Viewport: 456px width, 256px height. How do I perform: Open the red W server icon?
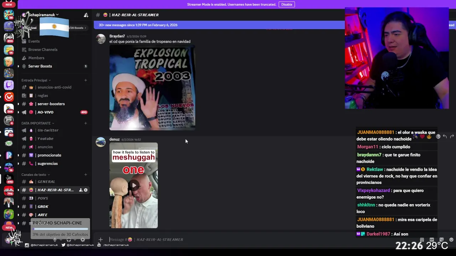pos(9,97)
